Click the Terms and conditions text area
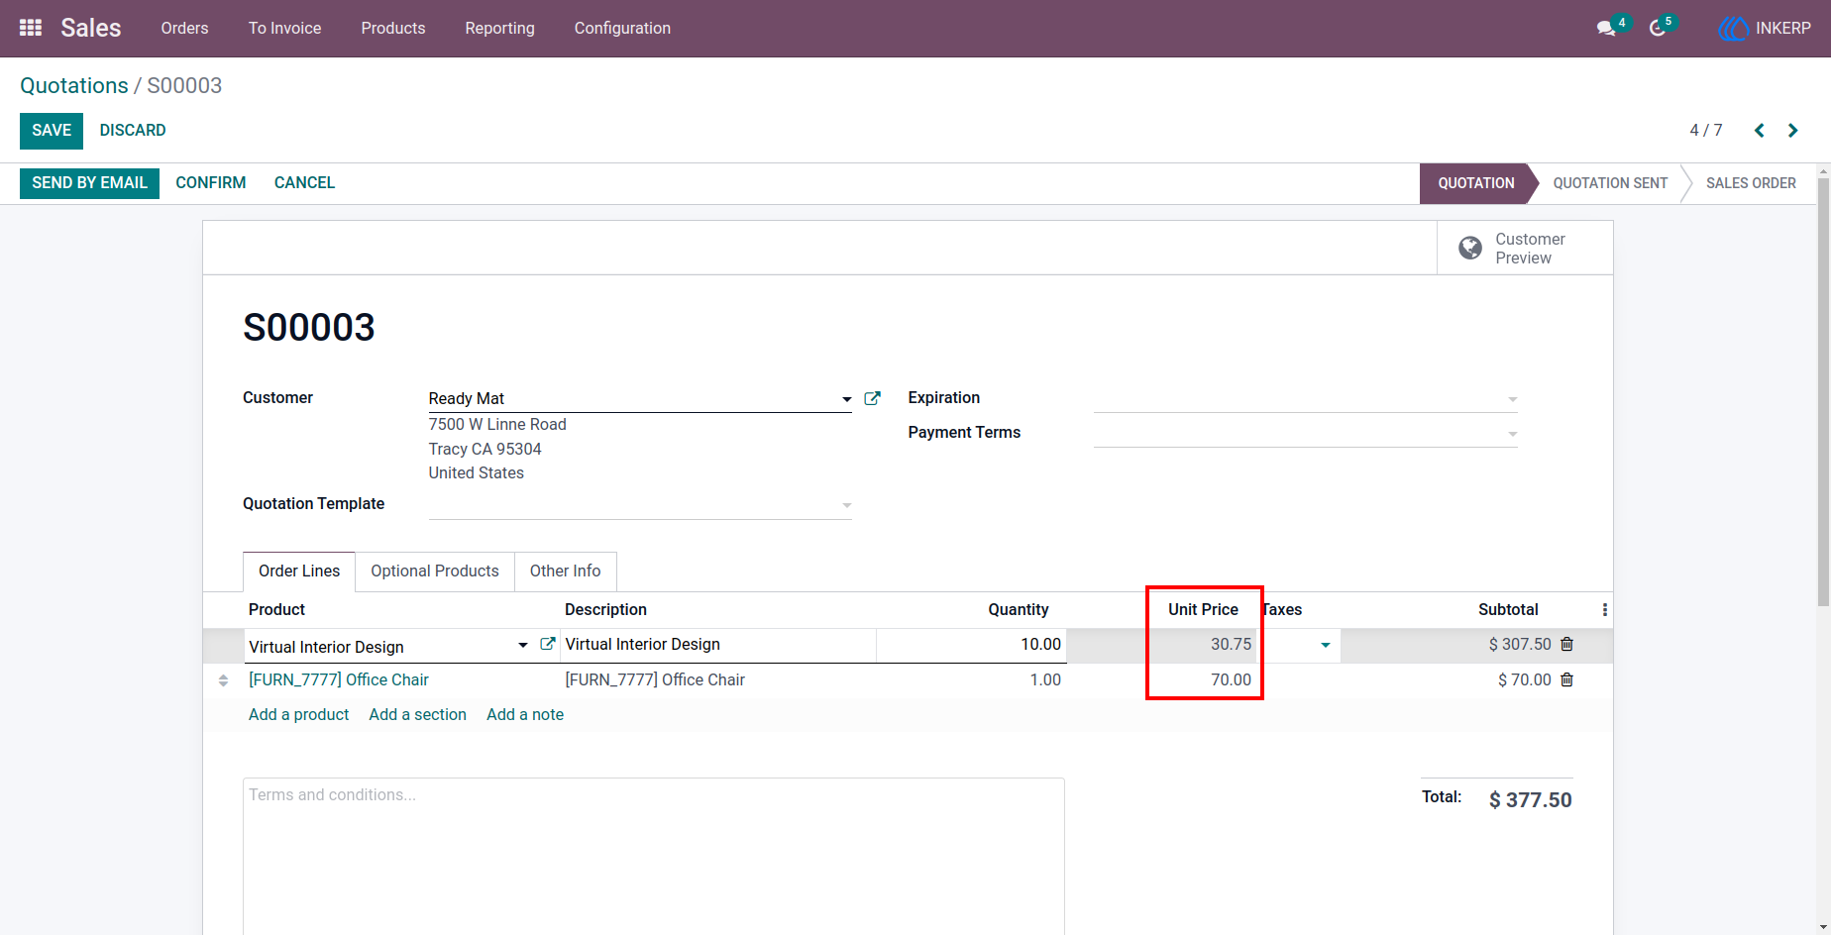The width and height of the screenshot is (1831, 935). 654,856
